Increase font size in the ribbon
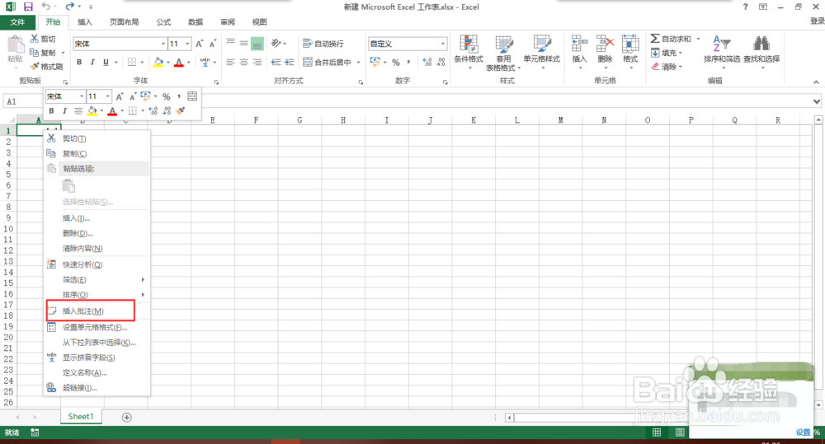Screen dimensions: 825x444 pyautogui.click(x=200, y=44)
